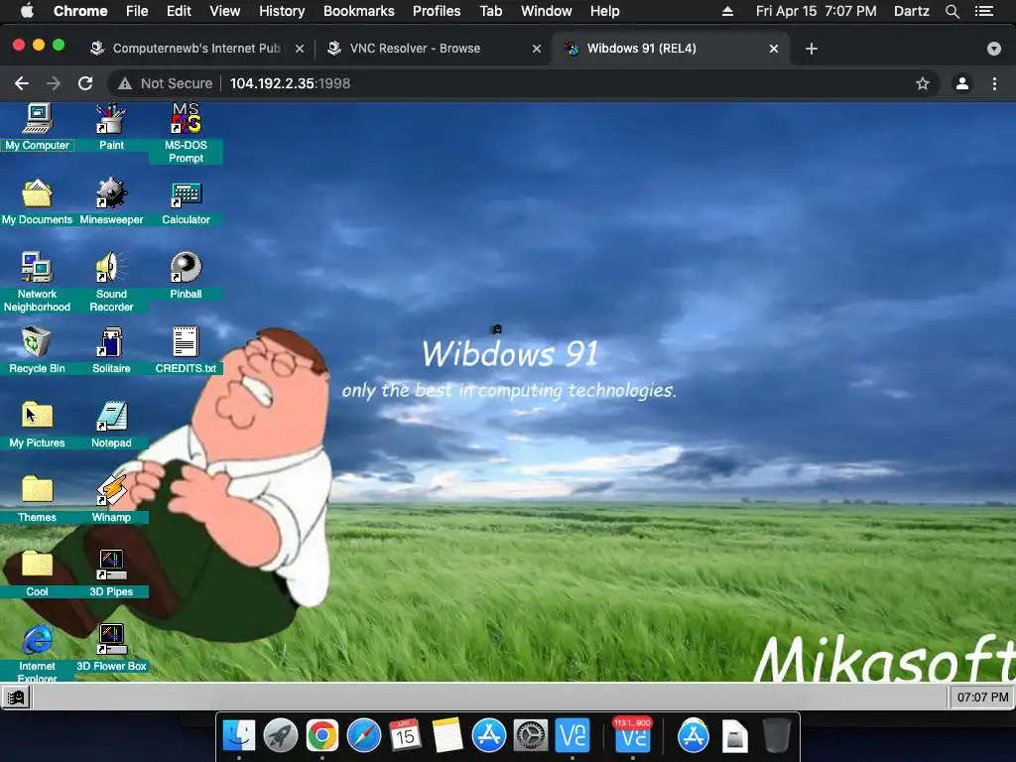Open Notes from the Dock
This screenshot has width=1016, height=762.
point(447,736)
